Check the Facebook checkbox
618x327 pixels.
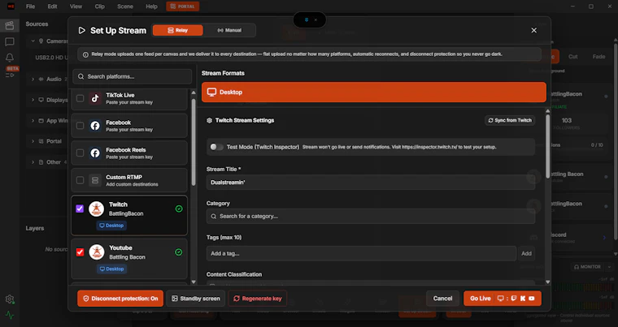pyautogui.click(x=80, y=126)
